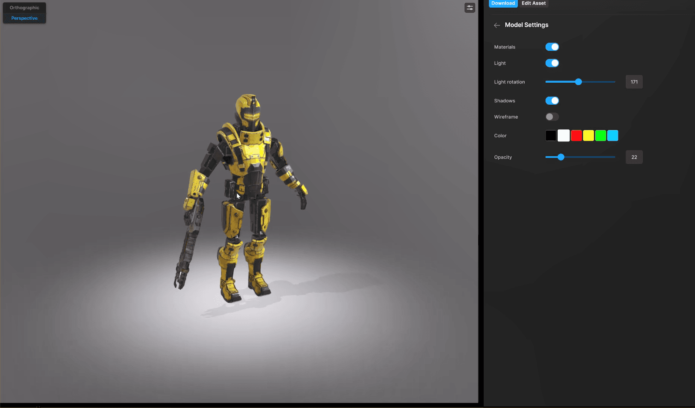This screenshot has height=408, width=695.
Task: Turn off the Light toggle
Action: (552, 63)
